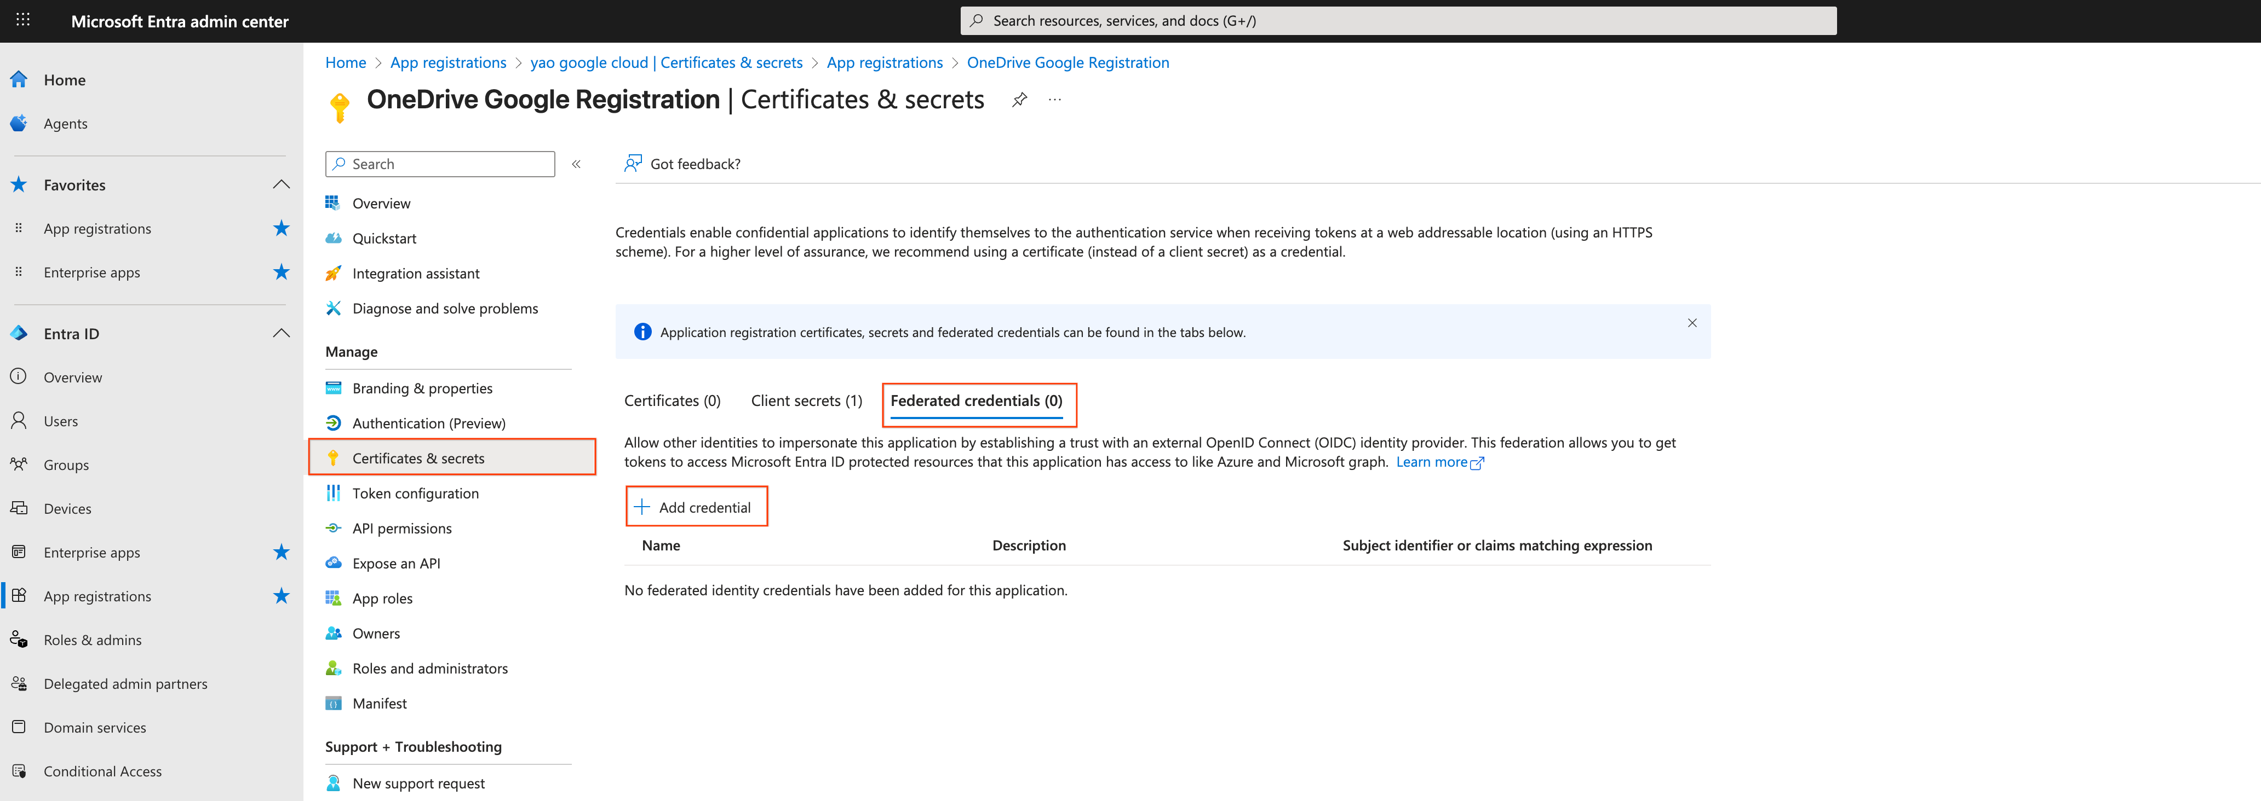This screenshot has height=801, width=2261.
Task: Dismiss the federated credentials info banner
Action: (1691, 322)
